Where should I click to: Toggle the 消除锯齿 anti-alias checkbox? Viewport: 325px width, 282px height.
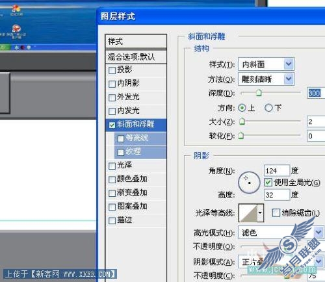[x=276, y=212]
